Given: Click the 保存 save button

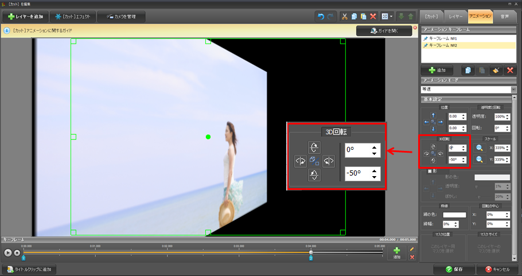Looking at the screenshot, I should point(454,269).
